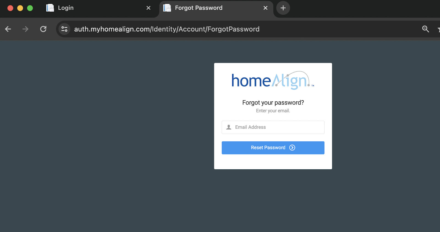Screen dimensions: 440x232
Task: Click the circular arrow icon on Reset Password
Action: point(292,148)
